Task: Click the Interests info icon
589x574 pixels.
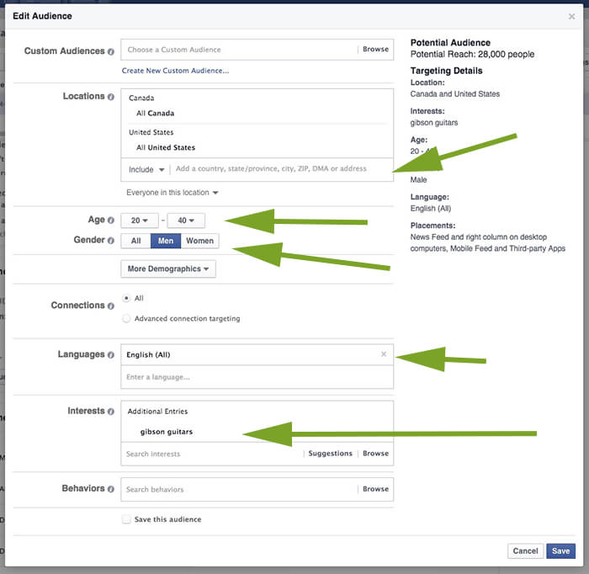Action: coord(111,412)
